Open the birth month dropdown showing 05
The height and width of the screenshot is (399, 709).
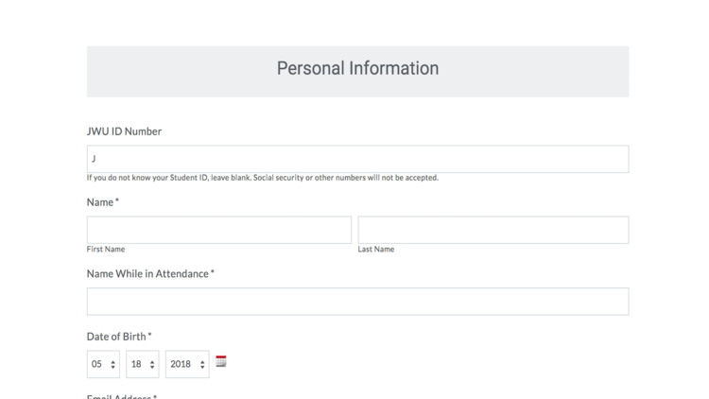pyautogui.click(x=103, y=364)
